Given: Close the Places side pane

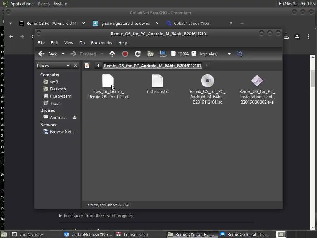Looking at the screenshot, I should [x=76, y=66].
